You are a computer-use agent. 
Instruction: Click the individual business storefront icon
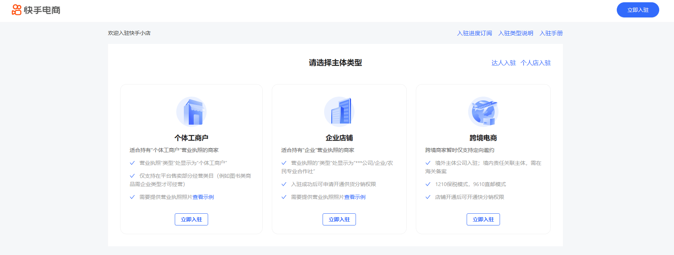(191, 111)
